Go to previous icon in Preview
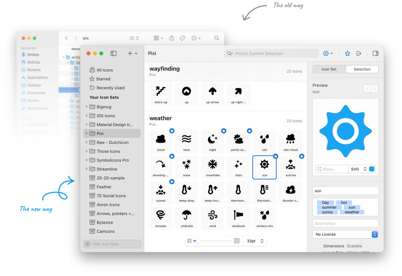 coord(367,89)
